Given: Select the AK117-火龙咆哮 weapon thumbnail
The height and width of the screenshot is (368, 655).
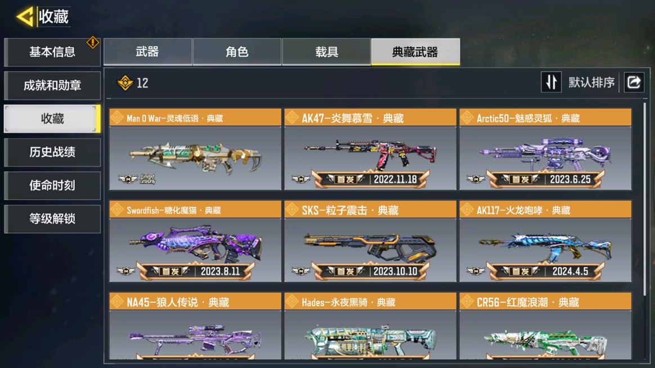Looking at the screenshot, I should coord(546,249).
